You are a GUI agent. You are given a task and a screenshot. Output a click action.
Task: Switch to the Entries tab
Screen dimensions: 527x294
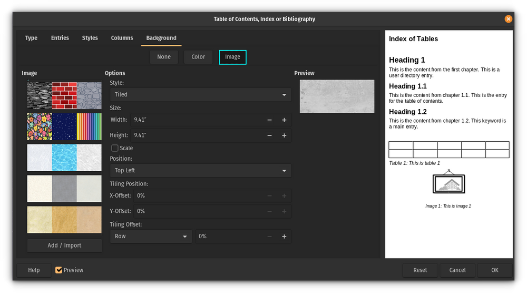tap(60, 38)
